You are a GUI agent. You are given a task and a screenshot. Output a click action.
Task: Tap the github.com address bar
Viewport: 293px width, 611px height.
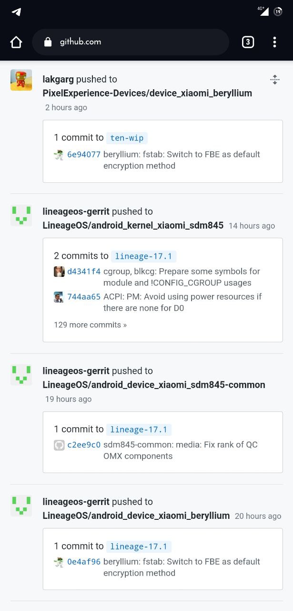point(131,42)
